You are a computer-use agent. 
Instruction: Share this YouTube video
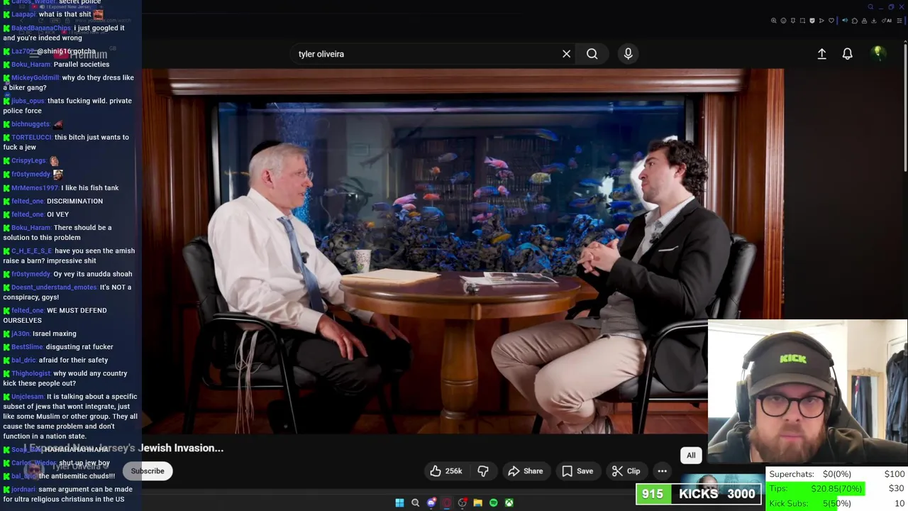(x=525, y=471)
